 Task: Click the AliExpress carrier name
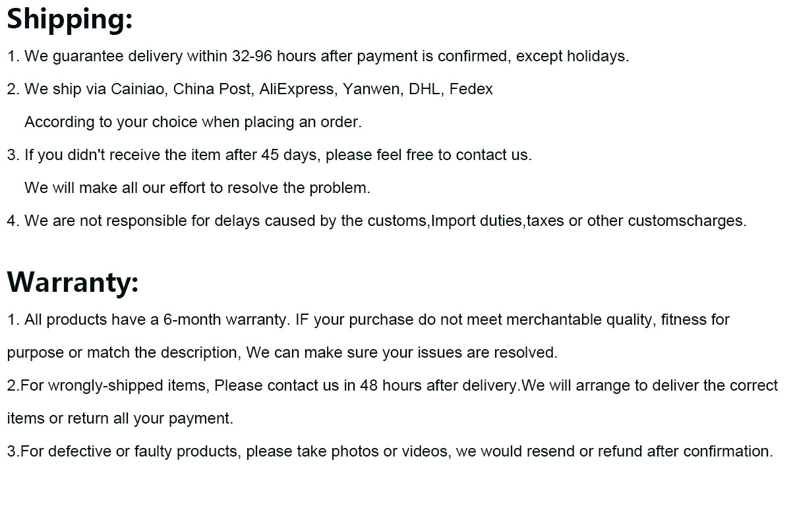pyautogui.click(x=297, y=90)
